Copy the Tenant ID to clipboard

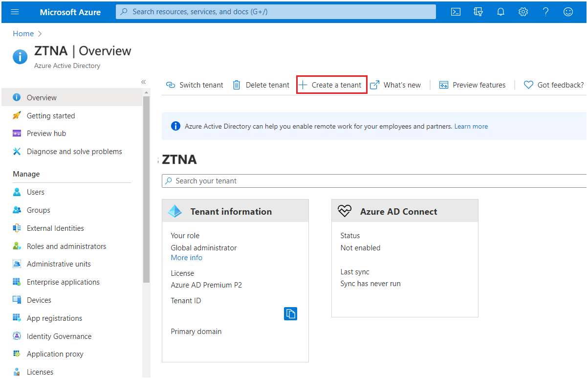coord(290,313)
